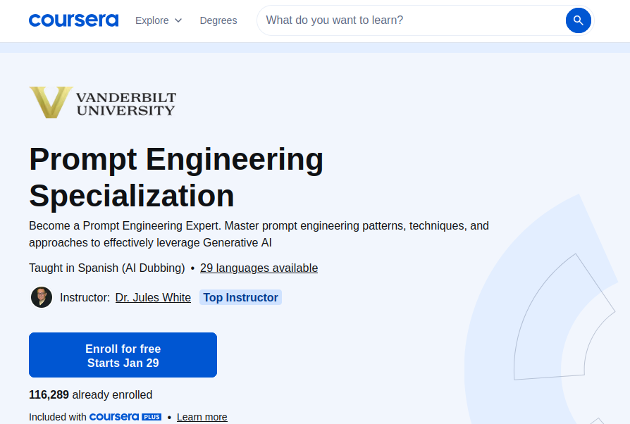The width and height of the screenshot is (630, 424).
Task: Click the Coursera Plus logo
Action: tap(125, 417)
